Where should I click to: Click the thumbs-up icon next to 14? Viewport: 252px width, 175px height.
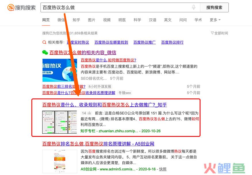tap(89, 113)
